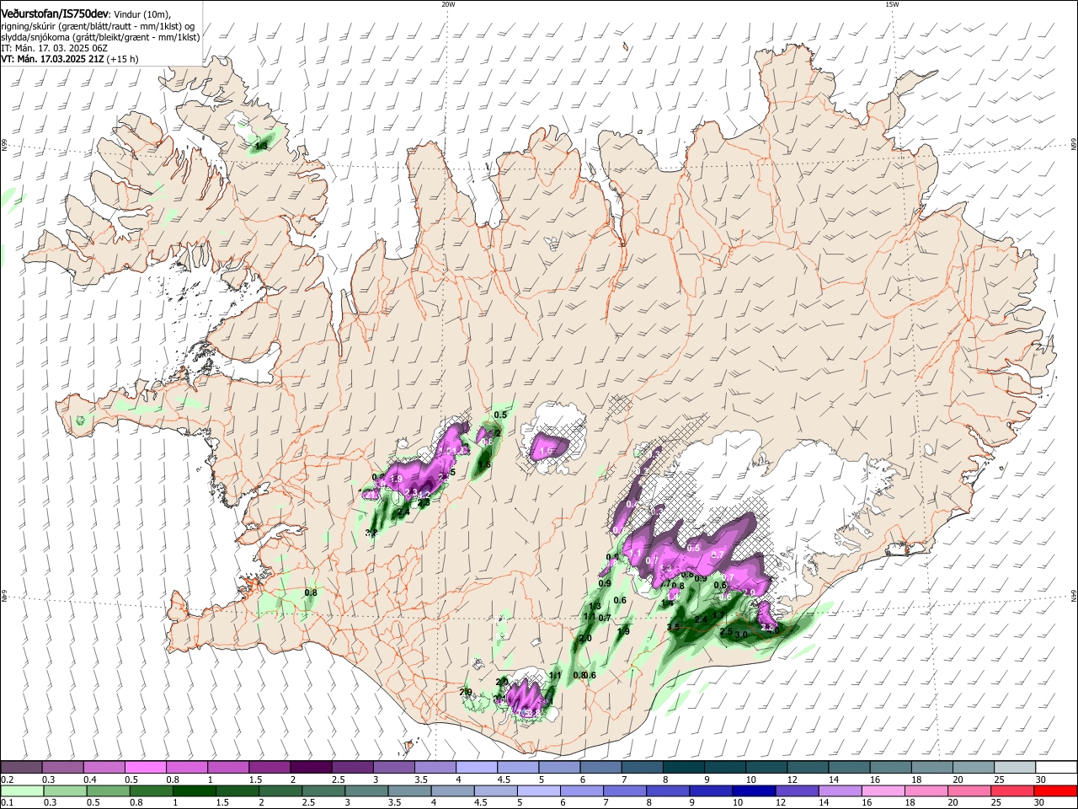Viewport: 1078px width, 809px height.
Task: Click the lower legend swatch labelled 0.1
Action: (22, 790)
